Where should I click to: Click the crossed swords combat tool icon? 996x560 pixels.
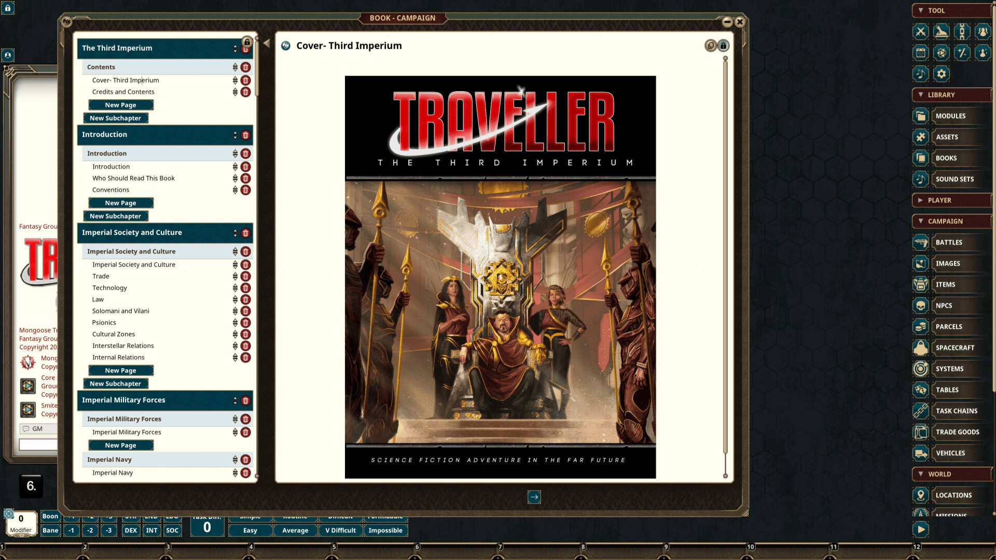point(920,32)
